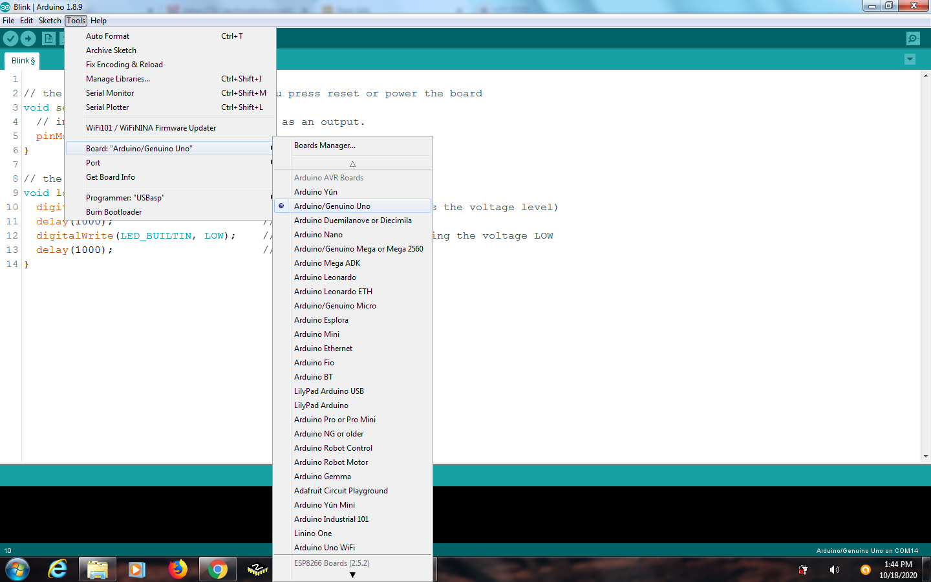Choose Archive Sketch
This screenshot has width=931, height=582.
tap(171, 50)
